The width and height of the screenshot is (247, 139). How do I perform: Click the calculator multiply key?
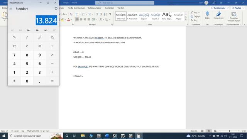(x=52, y=55)
